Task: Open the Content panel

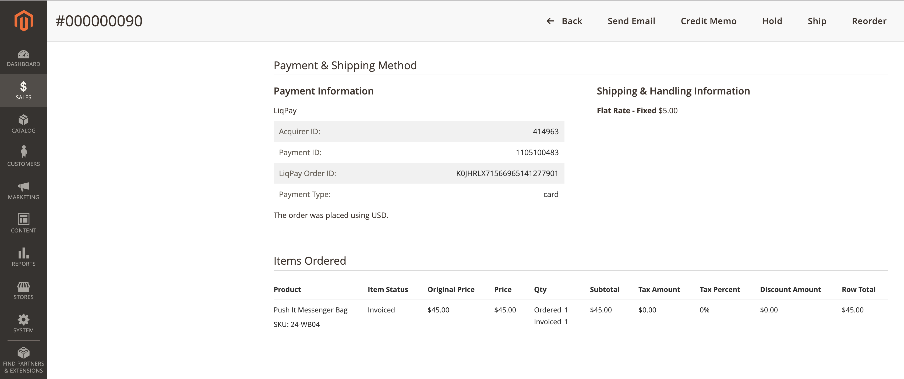Action: pyautogui.click(x=23, y=224)
